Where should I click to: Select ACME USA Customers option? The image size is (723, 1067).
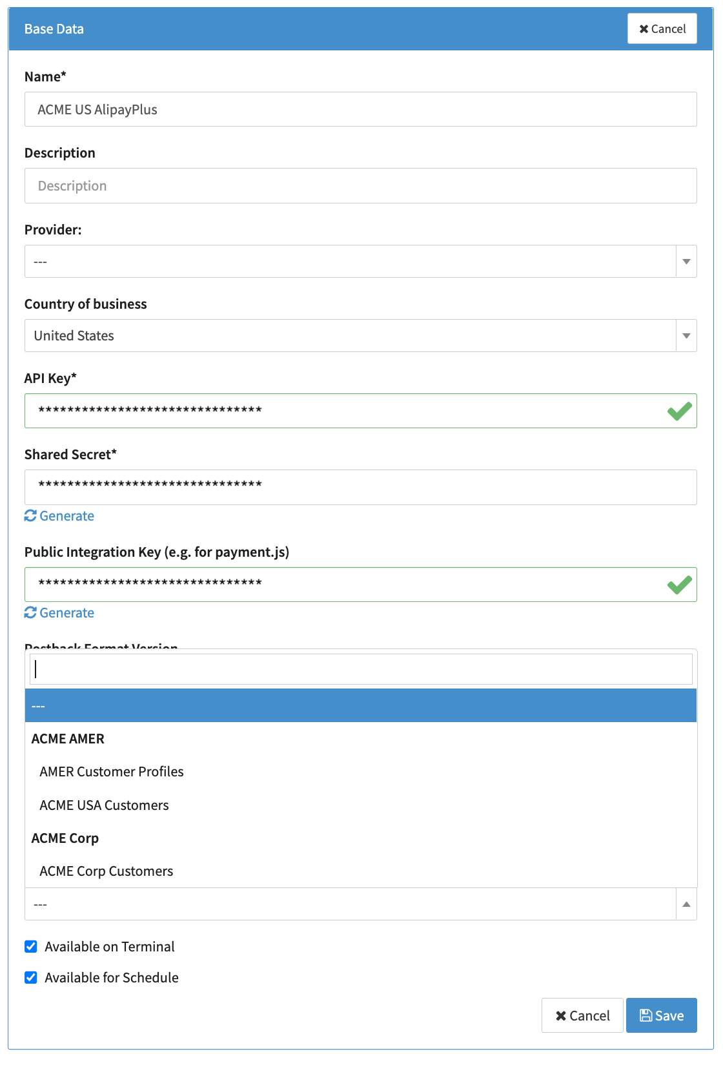[x=104, y=805]
